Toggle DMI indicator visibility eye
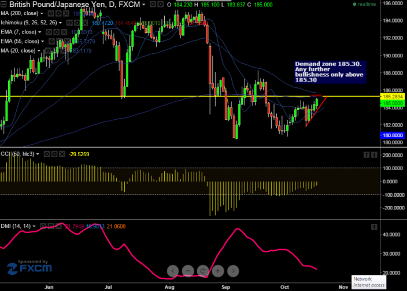The image size is (407, 291). [43, 226]
